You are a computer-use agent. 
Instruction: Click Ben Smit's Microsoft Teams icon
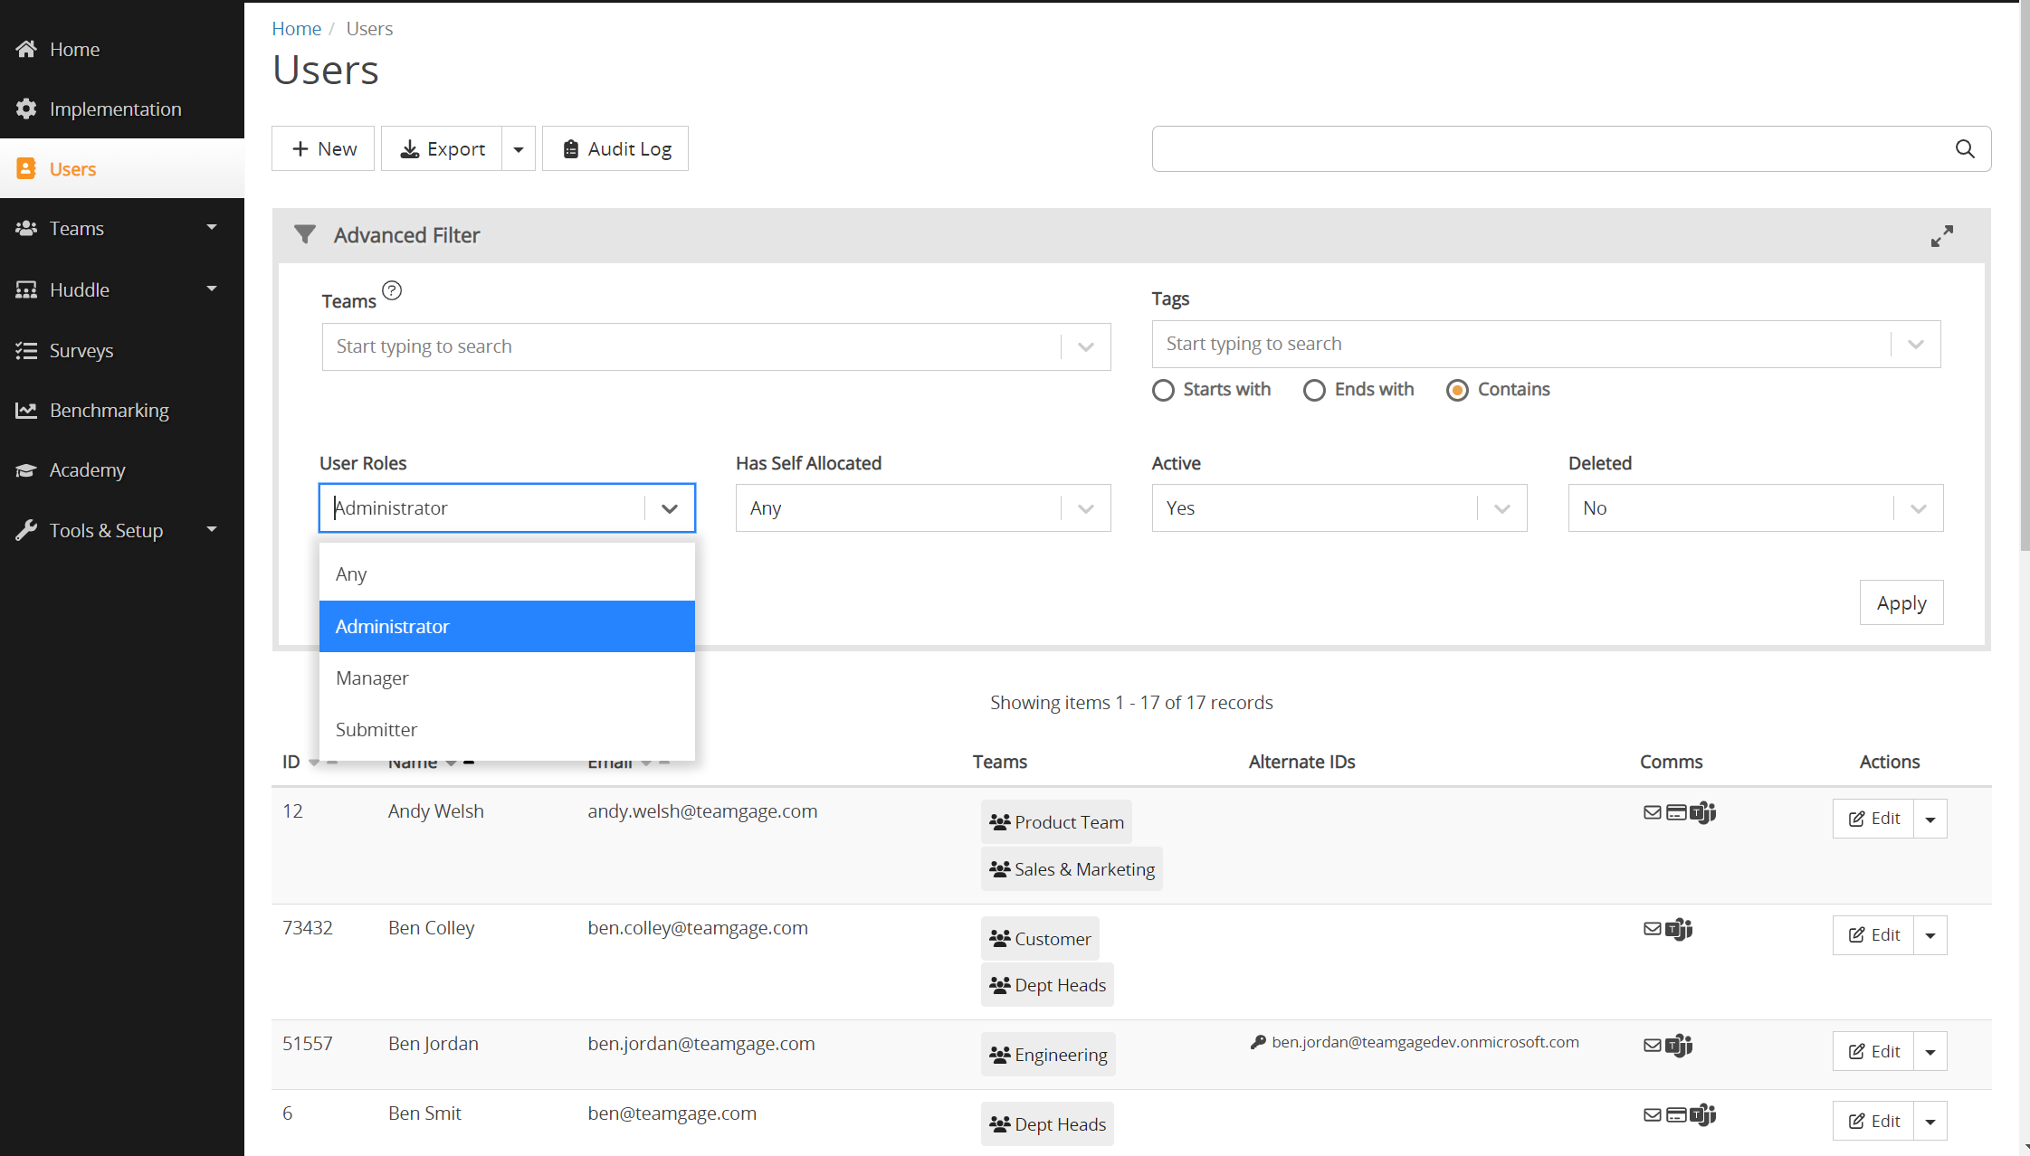[x=1703, y=1114]
